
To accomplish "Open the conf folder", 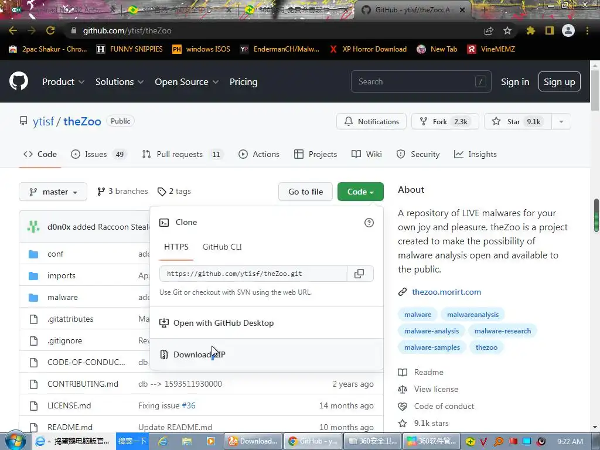I will pos(56,254).
